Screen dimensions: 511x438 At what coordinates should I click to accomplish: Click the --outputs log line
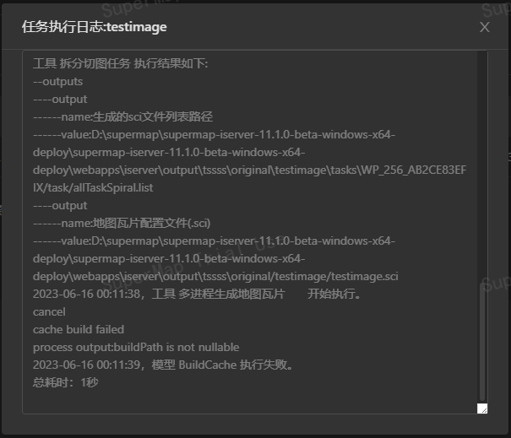tap(57, 81)
